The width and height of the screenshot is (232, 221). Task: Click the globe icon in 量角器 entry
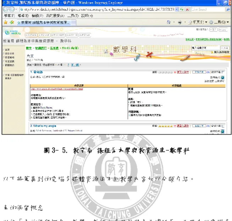(222, 77)
